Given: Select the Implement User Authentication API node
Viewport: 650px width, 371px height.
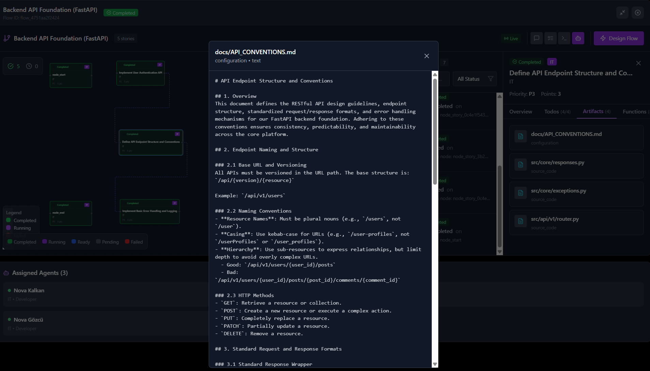Looking at the screenshot, I should tap(141, 73).
